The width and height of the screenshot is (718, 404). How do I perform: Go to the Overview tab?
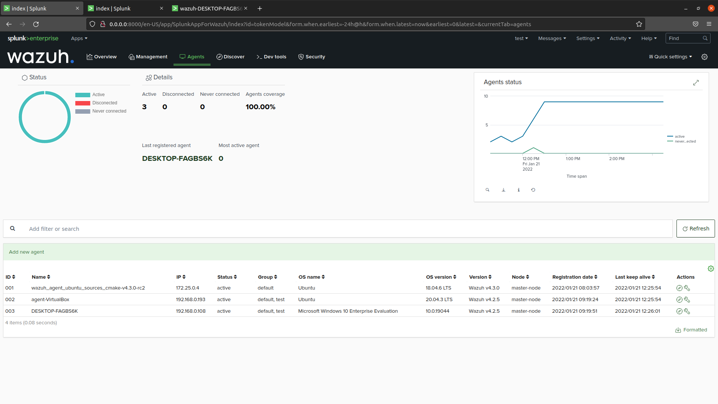[102, 57]
